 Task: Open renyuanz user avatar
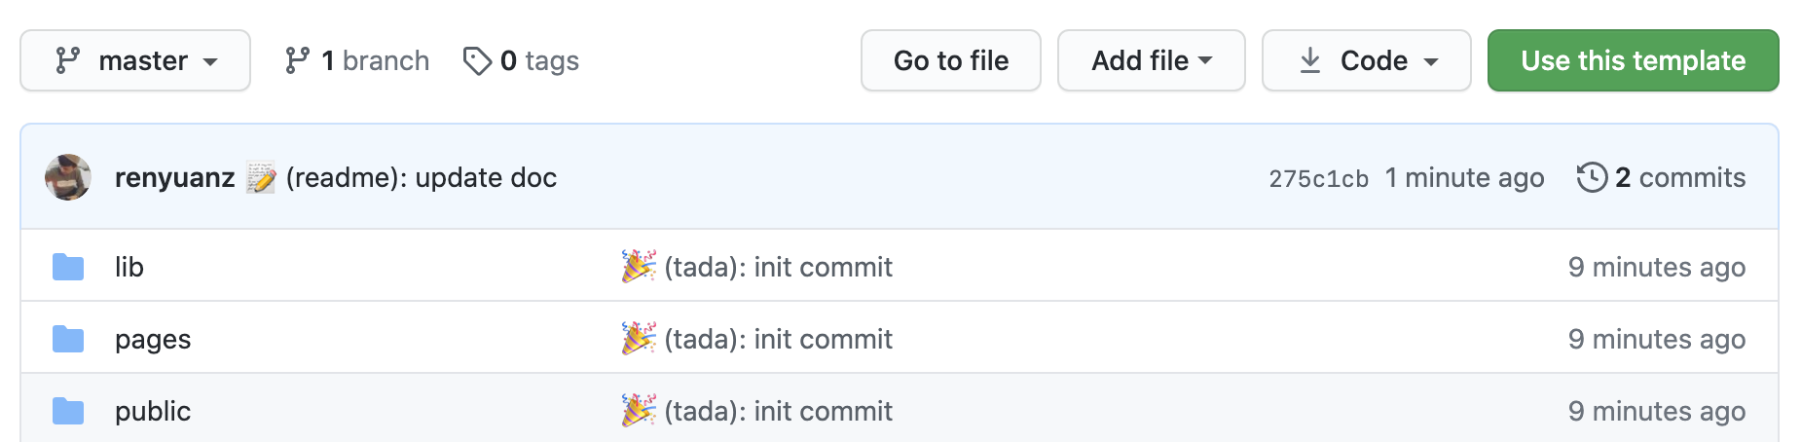68,177
